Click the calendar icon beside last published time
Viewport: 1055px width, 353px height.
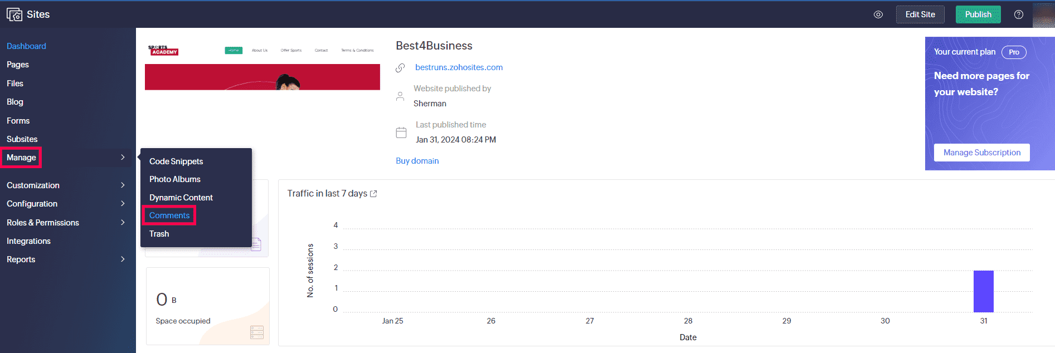click(401, 133)
